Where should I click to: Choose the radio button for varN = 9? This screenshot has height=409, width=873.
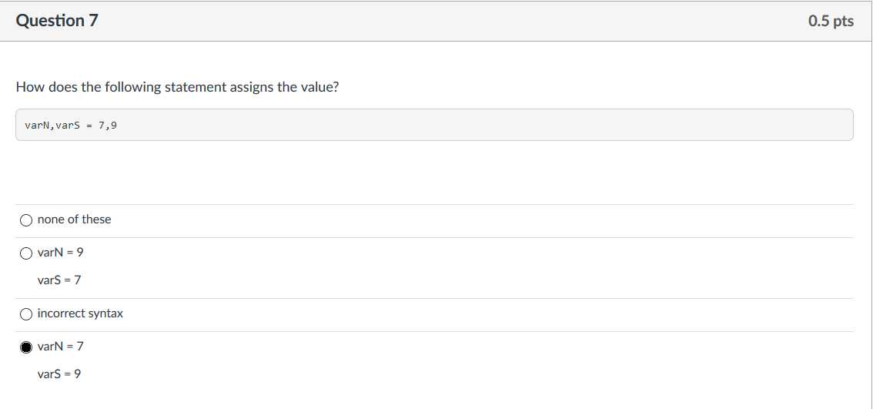pos(26,253)
